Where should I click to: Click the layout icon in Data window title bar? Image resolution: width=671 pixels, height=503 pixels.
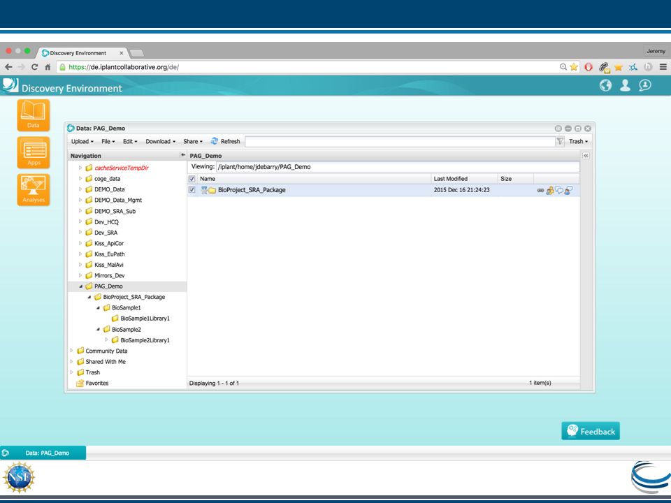[558, 129]
